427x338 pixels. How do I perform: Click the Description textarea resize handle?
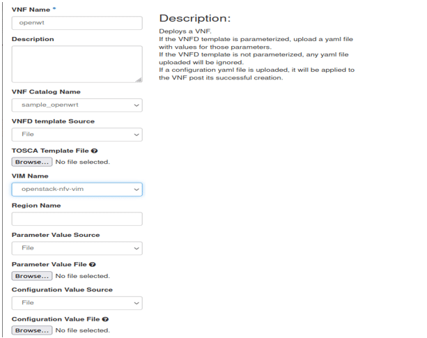139,79
